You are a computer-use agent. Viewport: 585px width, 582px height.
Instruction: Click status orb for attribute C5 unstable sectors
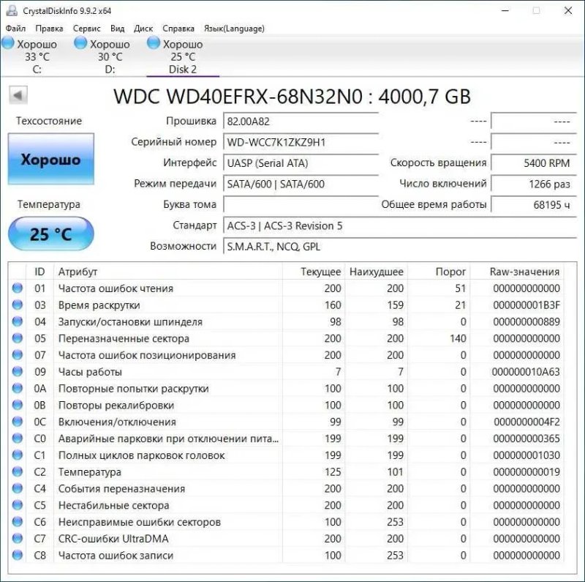click(x=18, y=505)
